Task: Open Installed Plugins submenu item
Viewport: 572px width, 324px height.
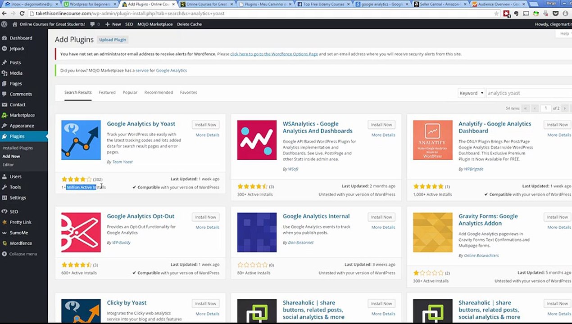Action: click(18, 148)
